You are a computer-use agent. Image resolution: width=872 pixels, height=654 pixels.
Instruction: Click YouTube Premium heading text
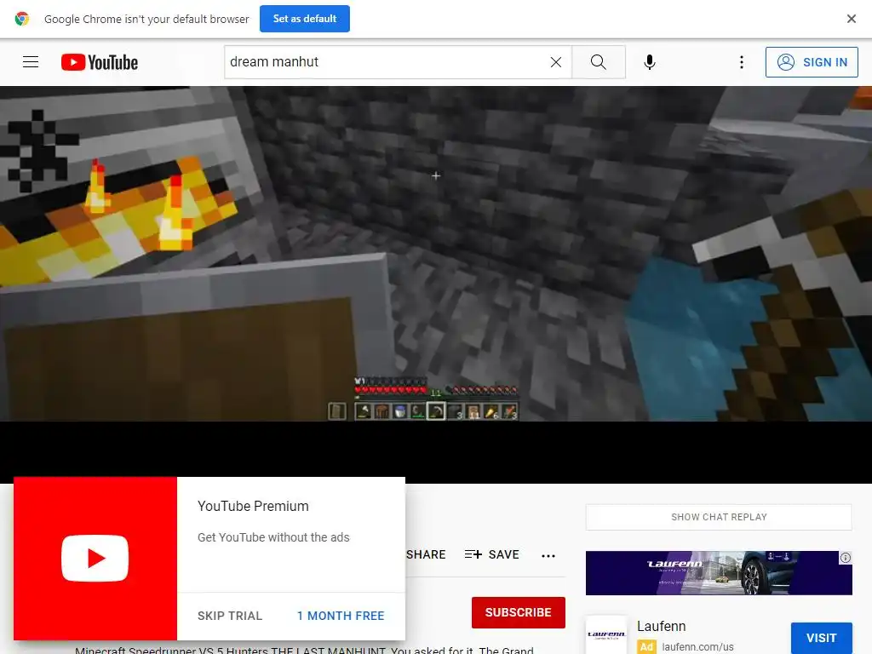pos(253,506)
